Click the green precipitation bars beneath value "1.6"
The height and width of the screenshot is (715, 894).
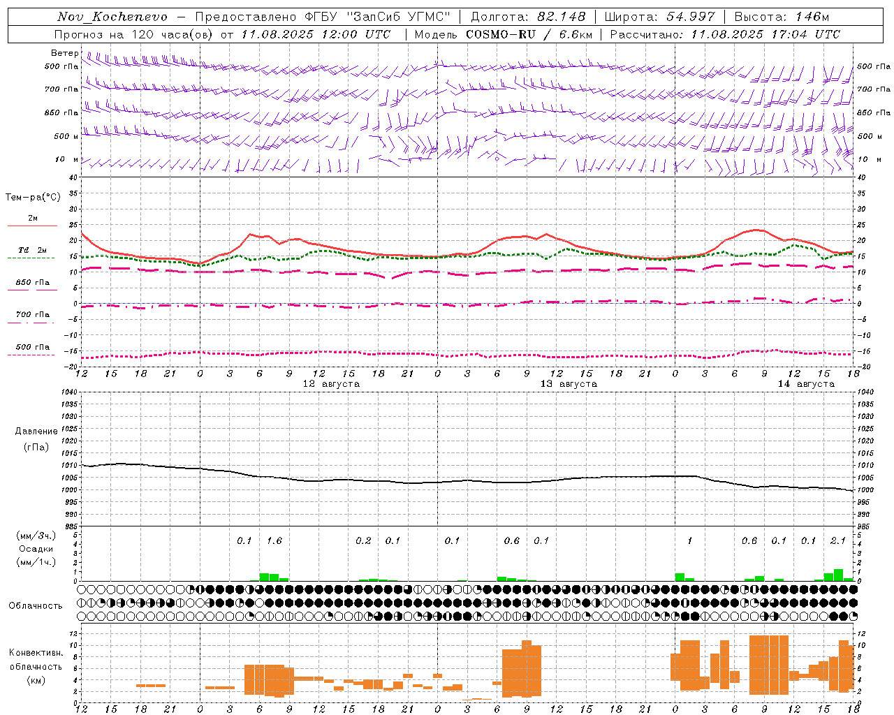[x=274, y=577]
